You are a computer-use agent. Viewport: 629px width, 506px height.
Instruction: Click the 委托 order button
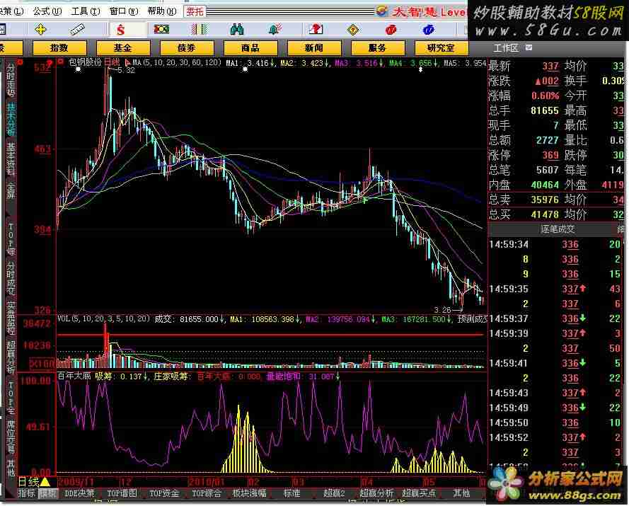195,11
